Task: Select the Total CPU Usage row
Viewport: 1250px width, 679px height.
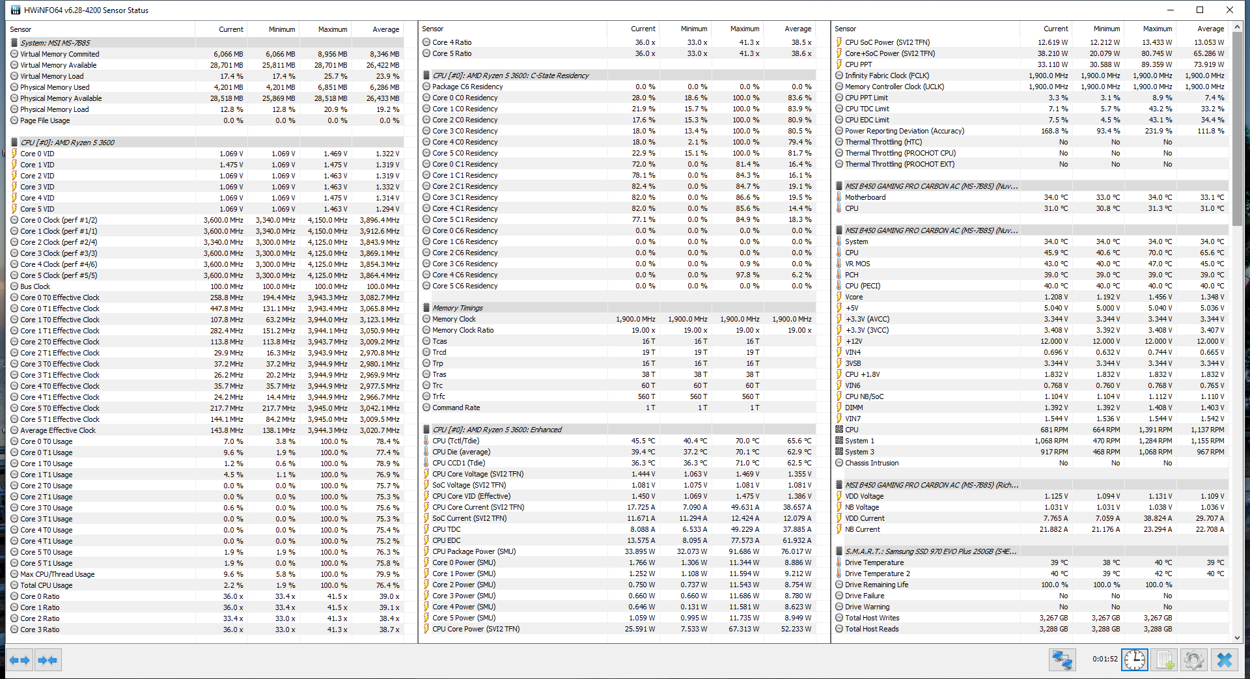Action: (x=204, y=585)
